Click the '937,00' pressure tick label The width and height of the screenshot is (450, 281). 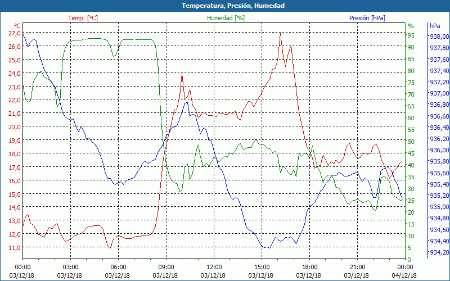click(x=438, y=93)
